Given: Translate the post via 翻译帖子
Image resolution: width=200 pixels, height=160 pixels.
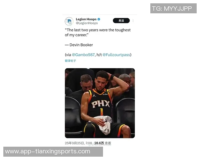Looking at the screenshot, I should click(x=70, y=61).
